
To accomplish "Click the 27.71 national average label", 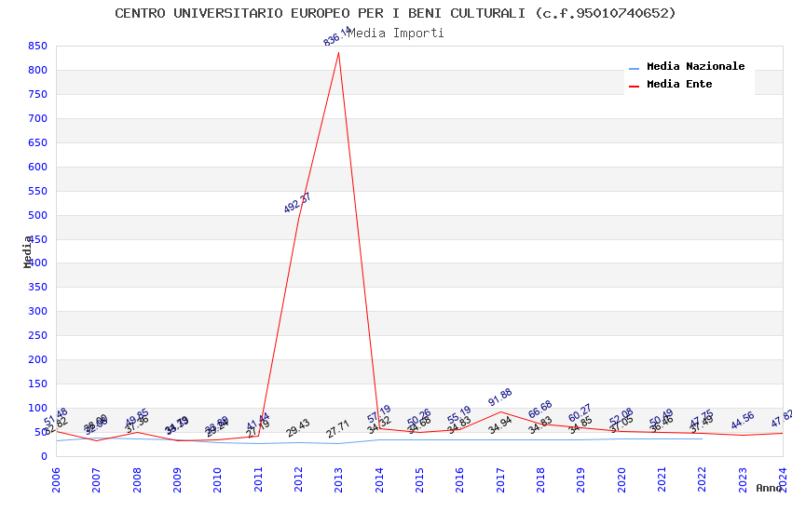I will tap(338, 429).
